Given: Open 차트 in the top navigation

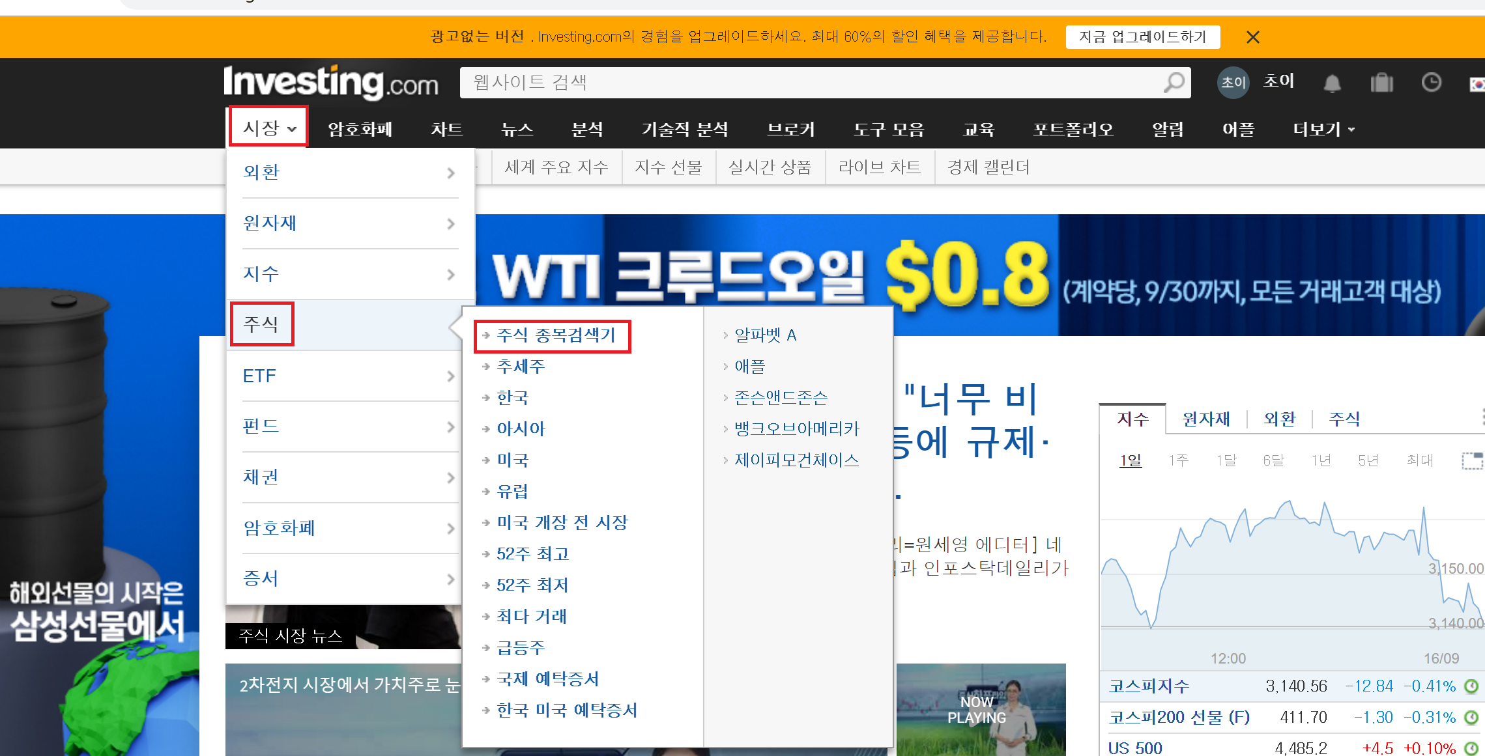Looking at the screenshot, I should [x=447, y=129].
